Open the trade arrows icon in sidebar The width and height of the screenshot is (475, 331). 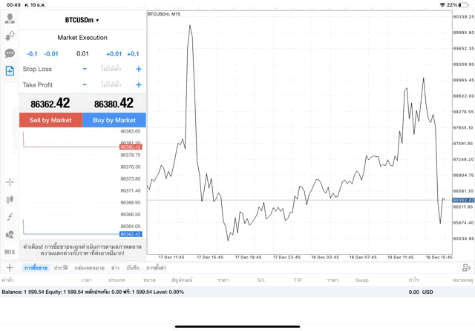(10, 36)
